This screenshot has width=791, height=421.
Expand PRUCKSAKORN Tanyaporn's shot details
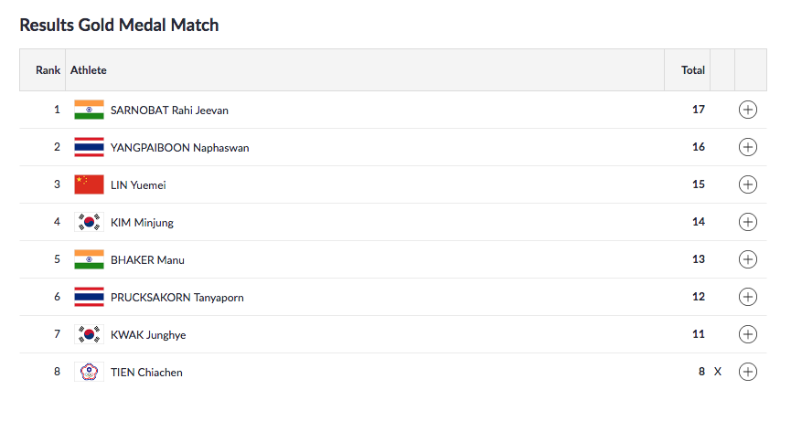coord(747,297)
